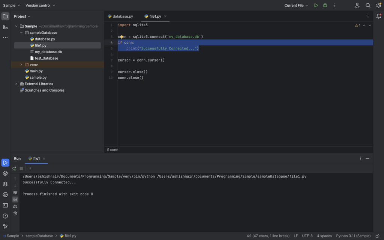Viewport: 384px width, 240px height.
Task: Start debugging with the bug icon
Action: tap(325, 5)
